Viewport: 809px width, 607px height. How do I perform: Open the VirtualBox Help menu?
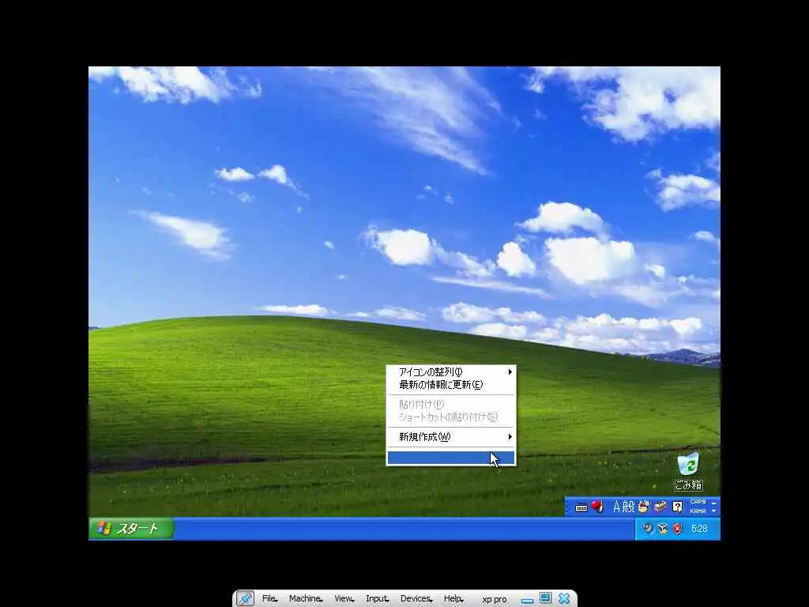coord(453,599)
